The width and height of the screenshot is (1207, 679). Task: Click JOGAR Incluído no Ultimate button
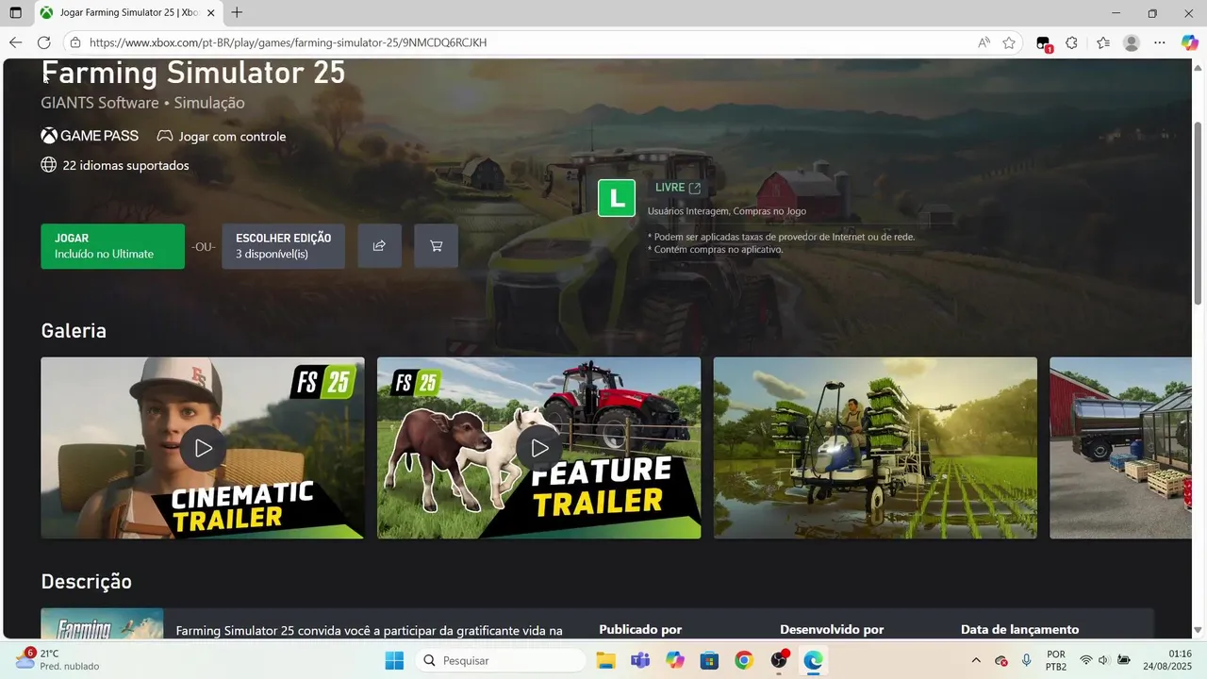(x=113, y=246)
